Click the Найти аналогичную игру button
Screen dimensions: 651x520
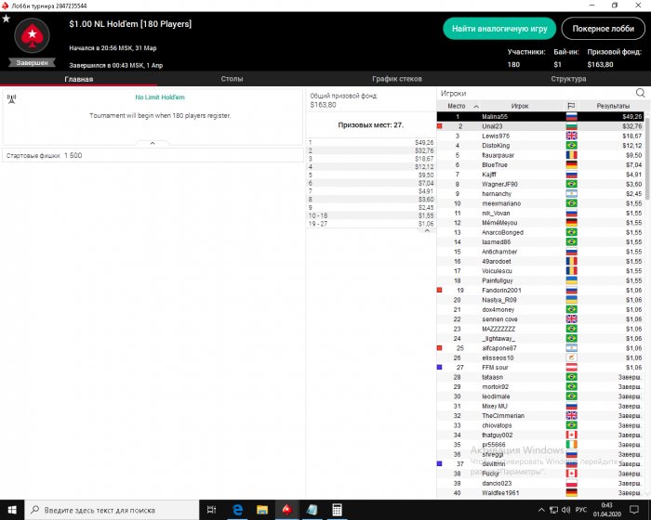tap(499, 29)
